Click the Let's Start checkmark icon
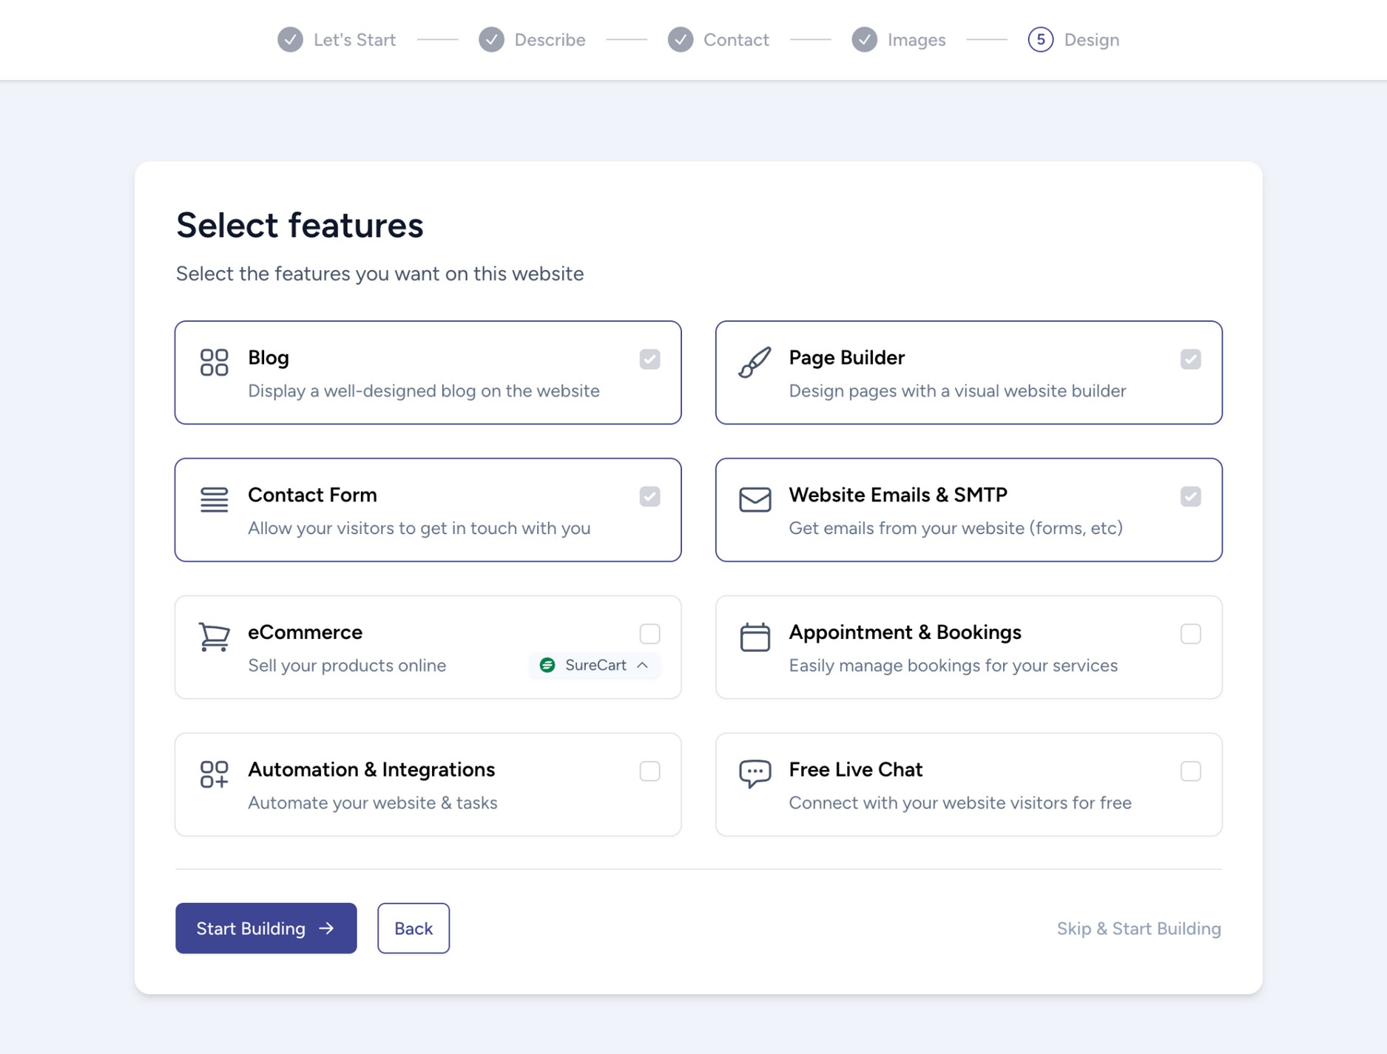 point(291,39)
